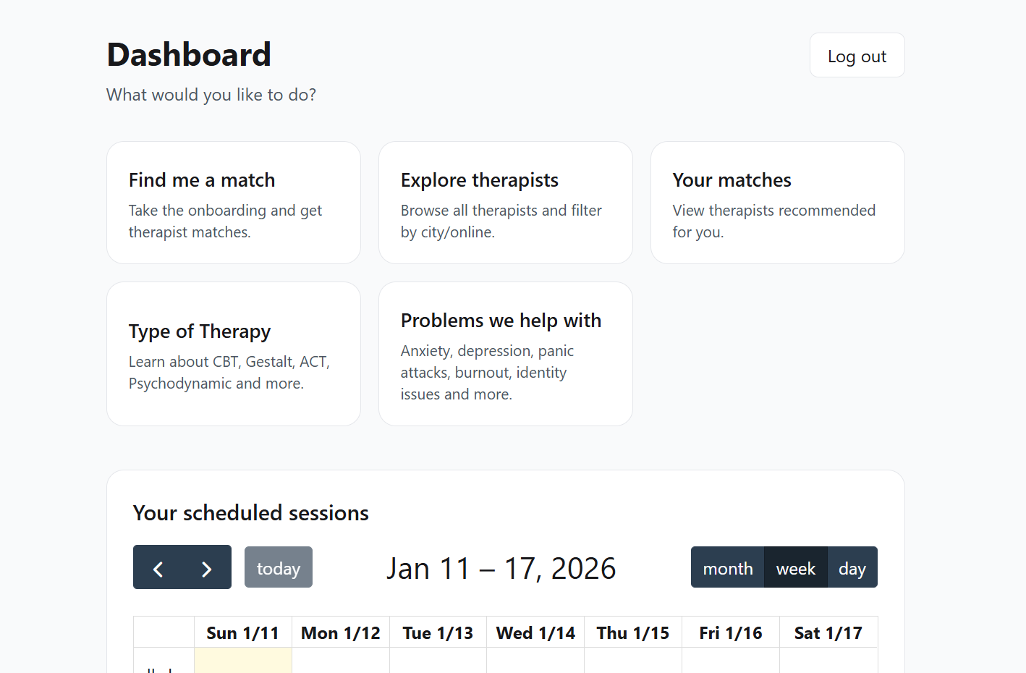Log out of the dashboard
Image resolution: width=1026 pixels, height=673 pixels.
coord(857,56)
